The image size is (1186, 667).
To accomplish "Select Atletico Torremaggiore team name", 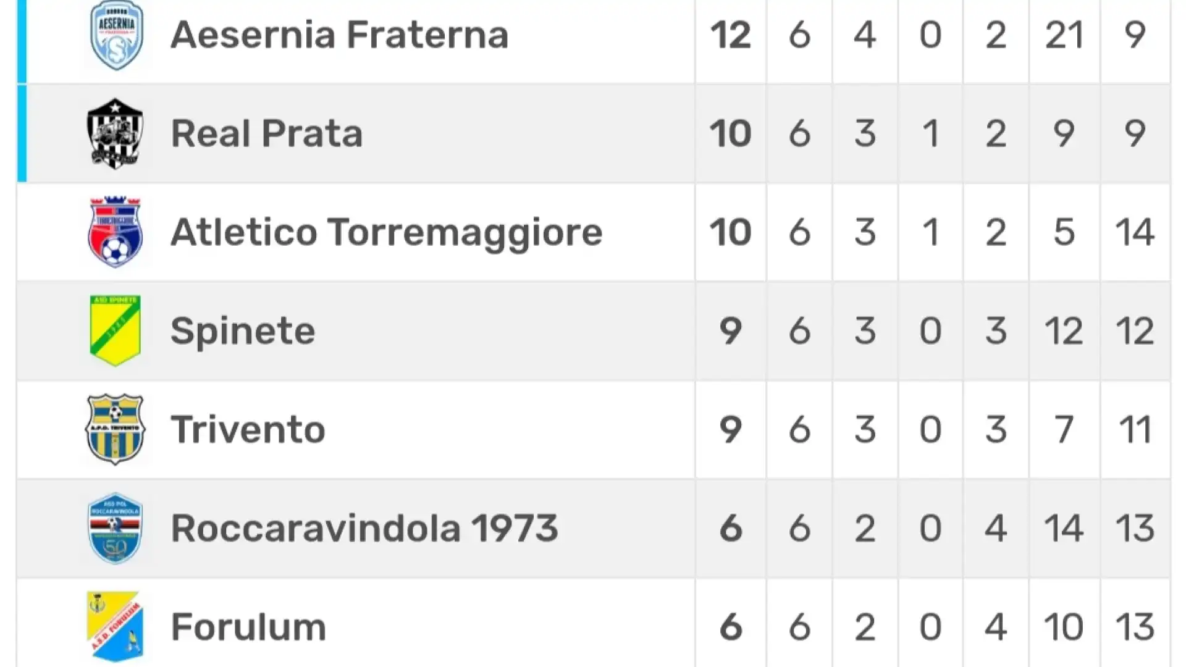I will [387, 232].
